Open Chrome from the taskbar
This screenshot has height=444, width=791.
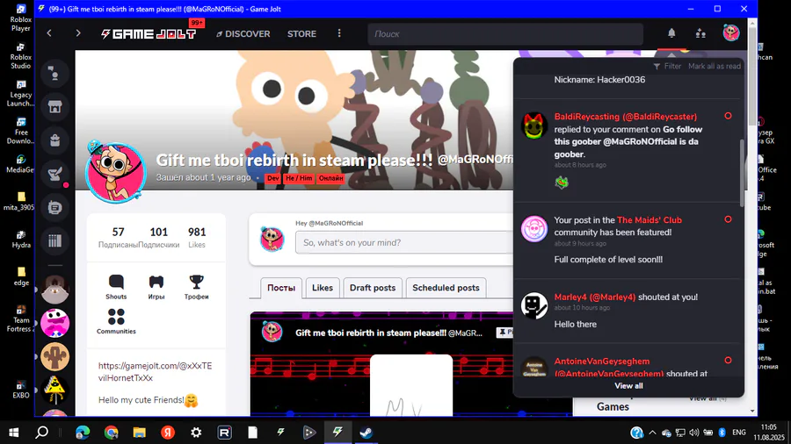[111, 433]
